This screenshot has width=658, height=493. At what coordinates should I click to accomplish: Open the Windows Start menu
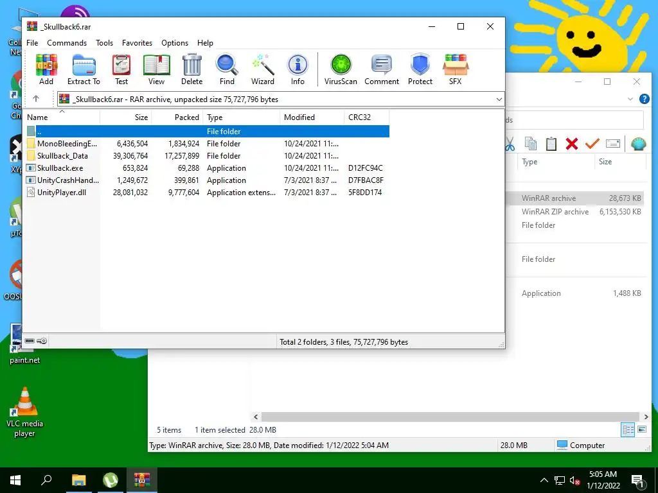(x=15, y=480)
